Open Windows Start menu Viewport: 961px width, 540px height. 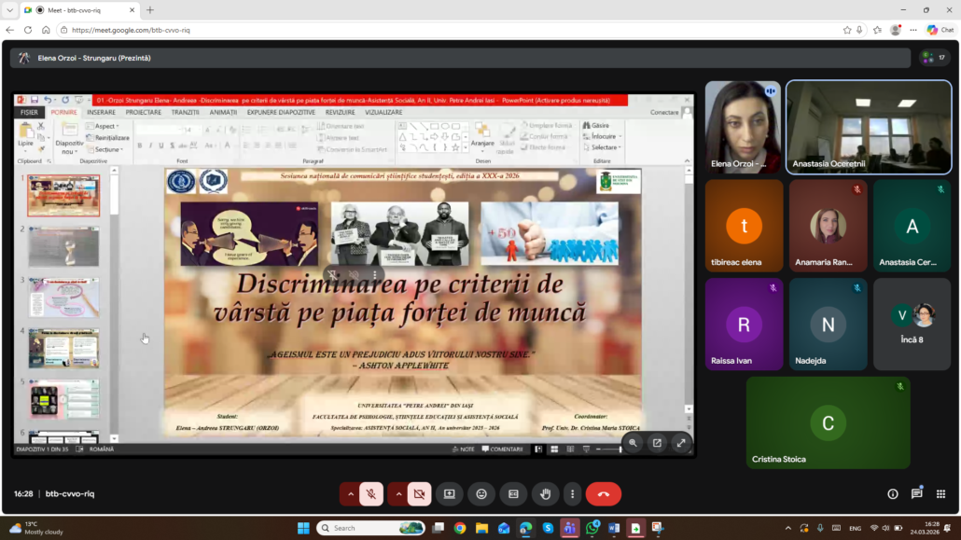tap(303, 528)
